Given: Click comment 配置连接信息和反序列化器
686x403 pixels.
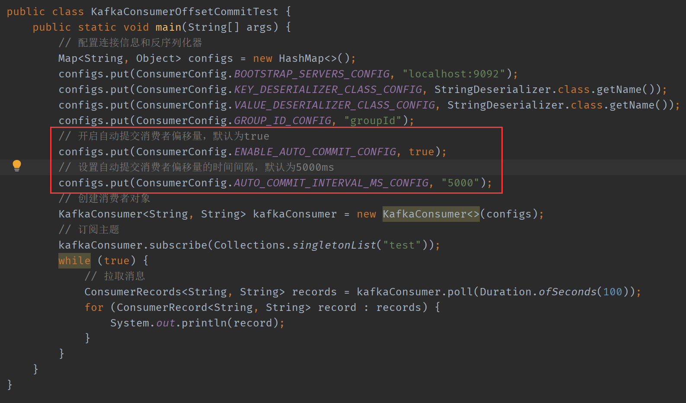Looking at the screenshot, I should (x=131, y=43).
